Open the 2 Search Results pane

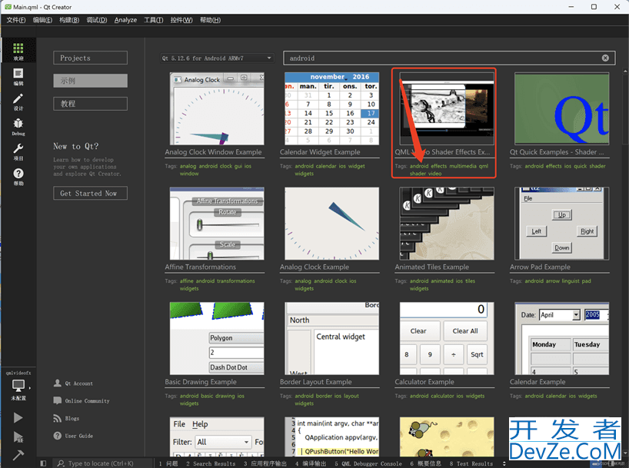point(211,463)
